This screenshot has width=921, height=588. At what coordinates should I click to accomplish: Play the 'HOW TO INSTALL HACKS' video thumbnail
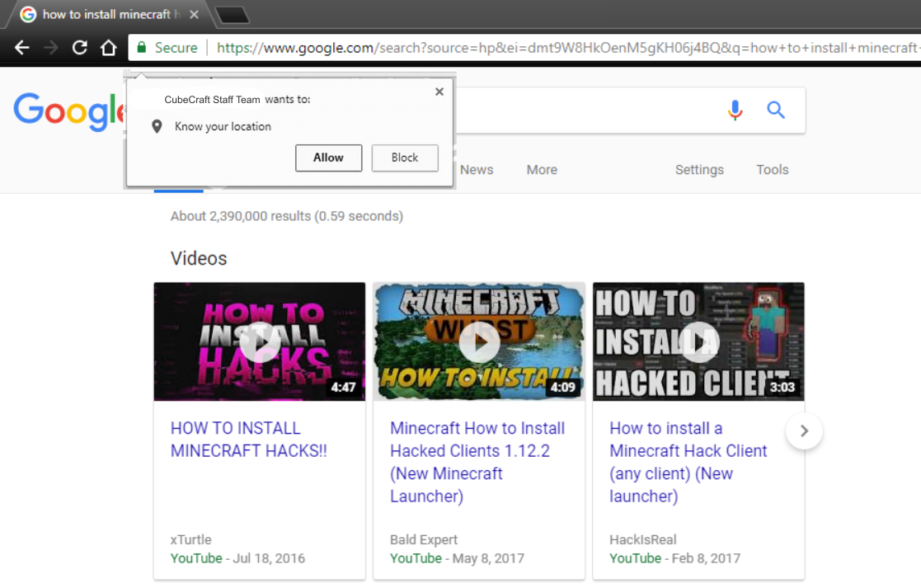pos(260,342)
